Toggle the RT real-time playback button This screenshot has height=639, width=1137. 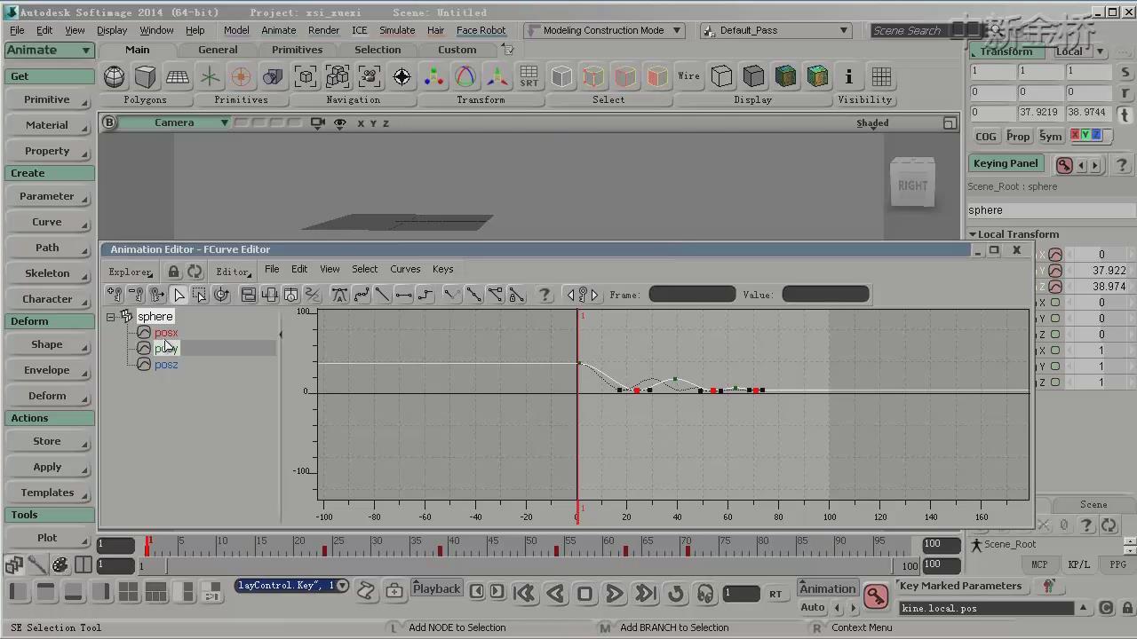775,594
